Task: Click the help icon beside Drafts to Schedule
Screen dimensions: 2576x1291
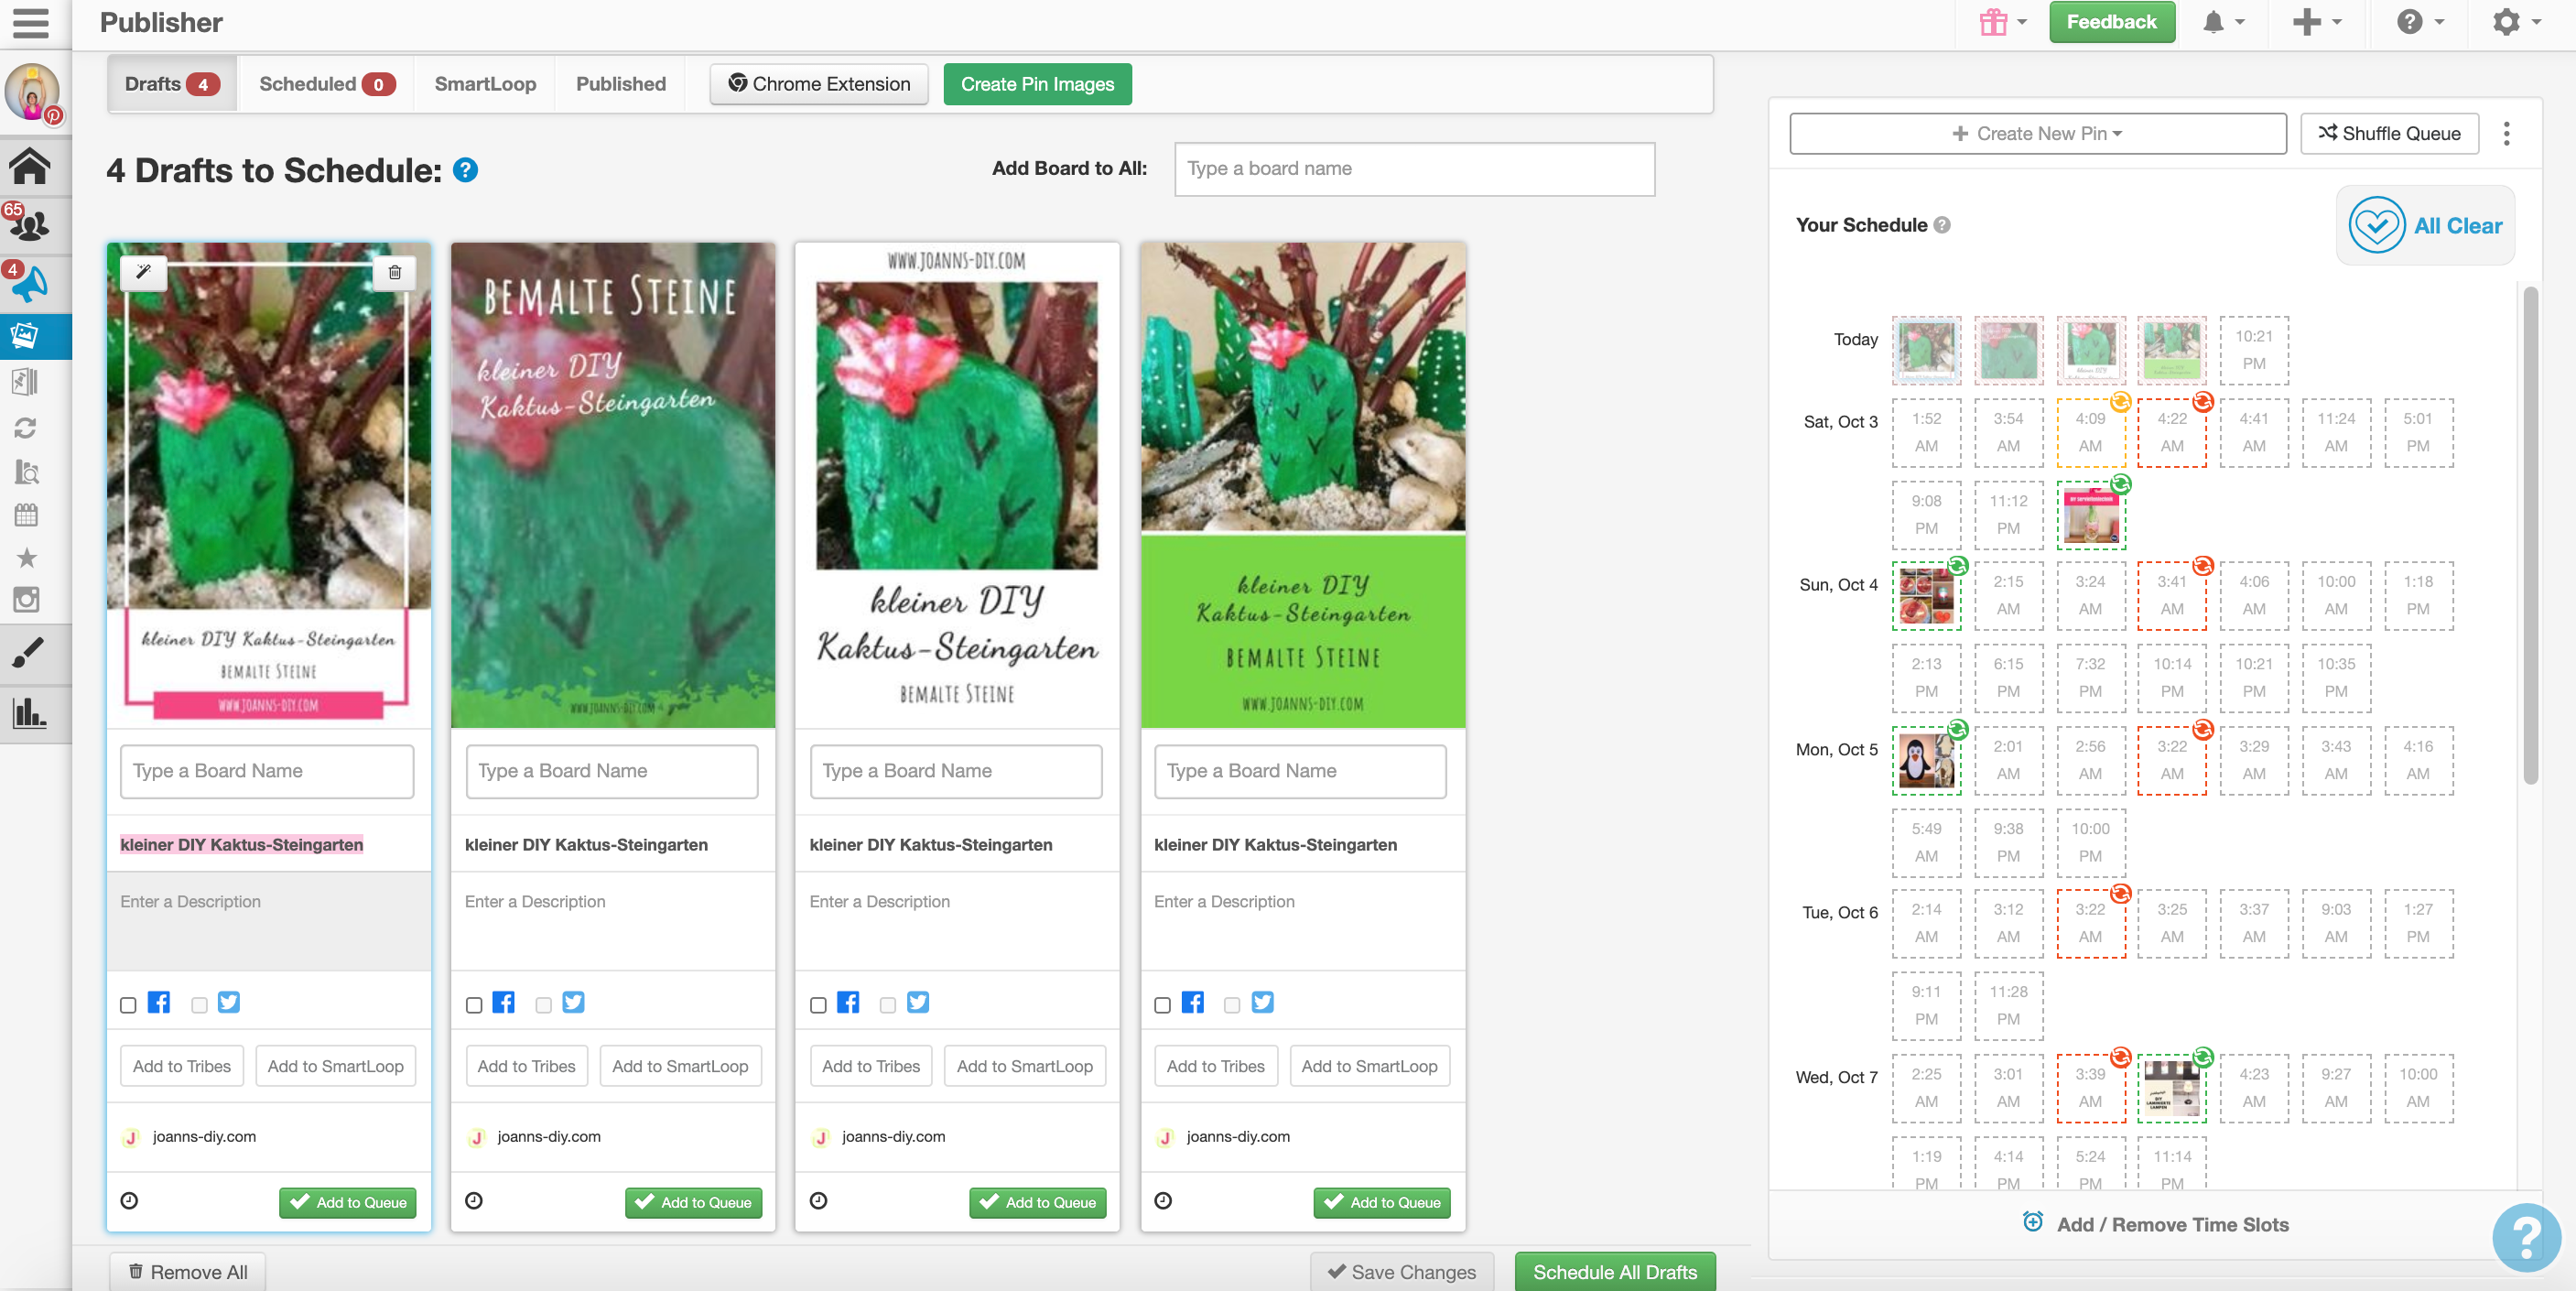Action: (465, 170)
